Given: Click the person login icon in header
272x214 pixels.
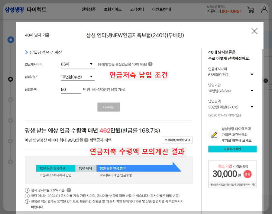Looking at the screenshot, I should click(264, 9).
